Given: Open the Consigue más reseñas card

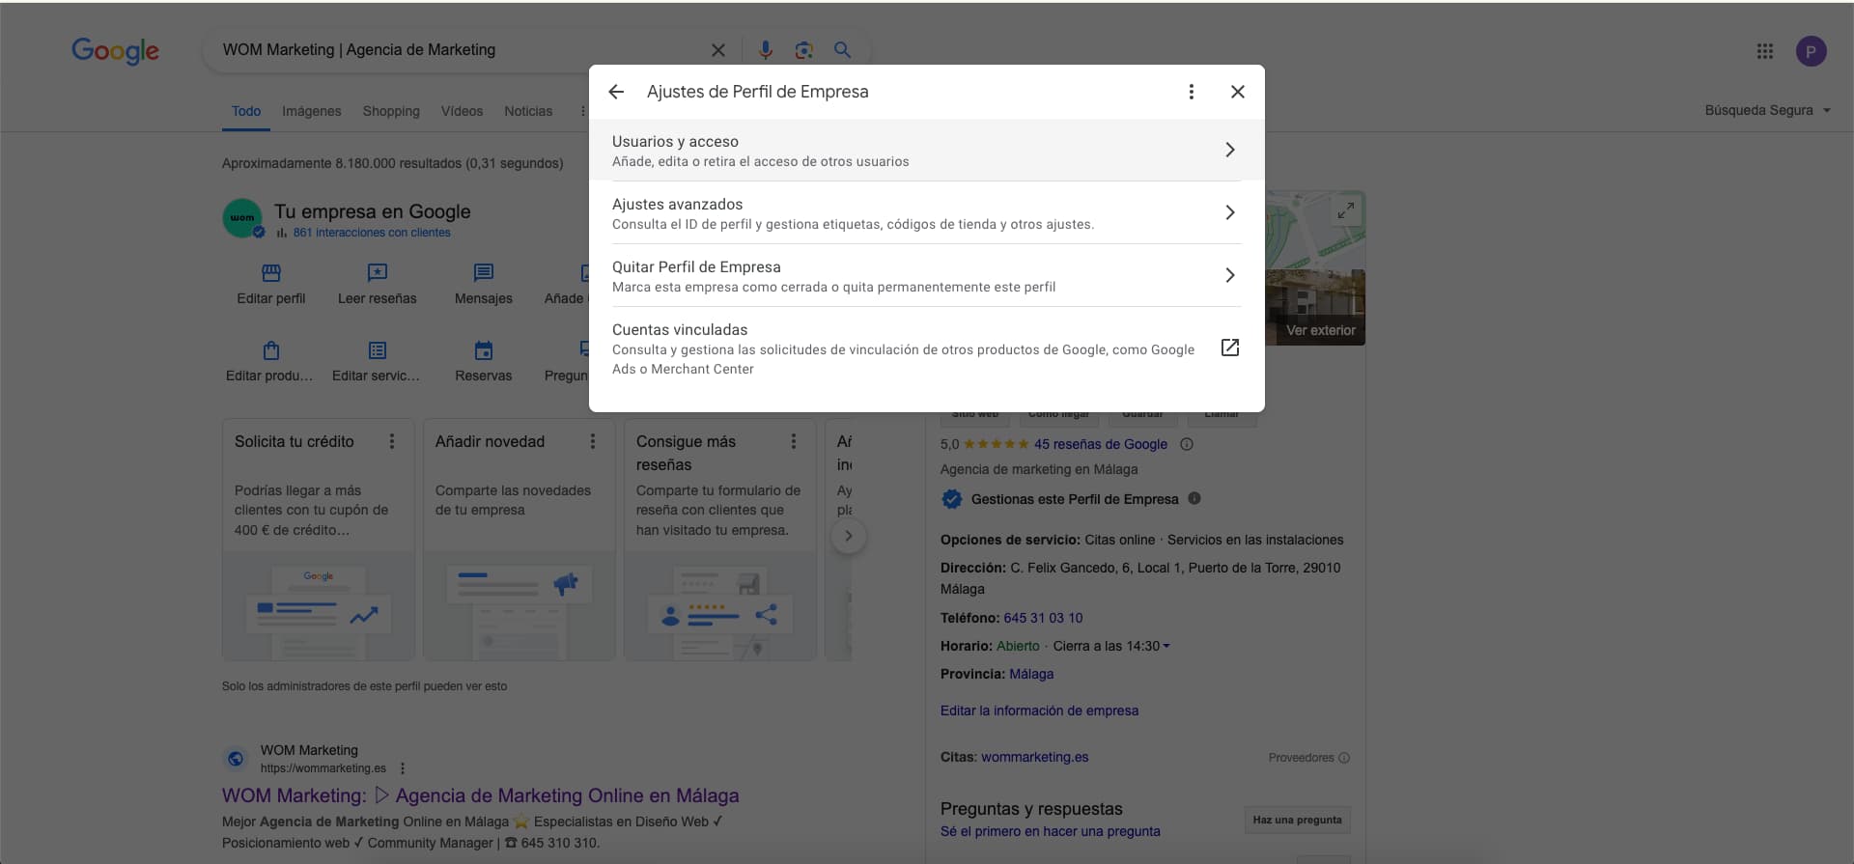Looking at the screenshot, I should click(x=720, y=539).
